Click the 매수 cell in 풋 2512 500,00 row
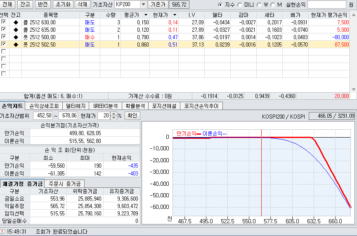This screenshot has height=236, width=357. click(x=90, y=37)
